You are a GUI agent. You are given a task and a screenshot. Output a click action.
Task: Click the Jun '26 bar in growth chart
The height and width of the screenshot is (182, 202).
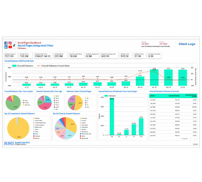coord(182,78)
